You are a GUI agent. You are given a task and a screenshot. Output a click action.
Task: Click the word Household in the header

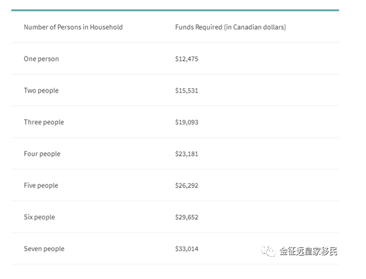[107, 27]
